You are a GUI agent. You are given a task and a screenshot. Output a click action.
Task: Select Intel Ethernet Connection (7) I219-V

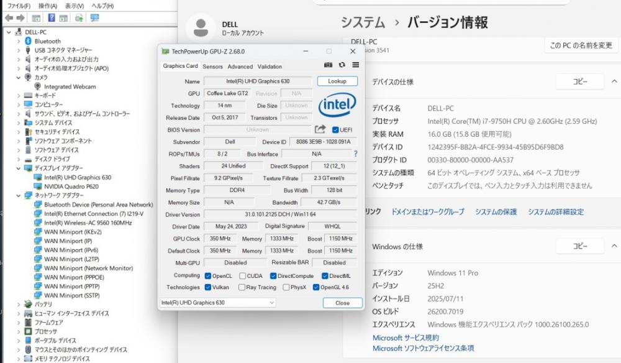[x=94, y=214]
